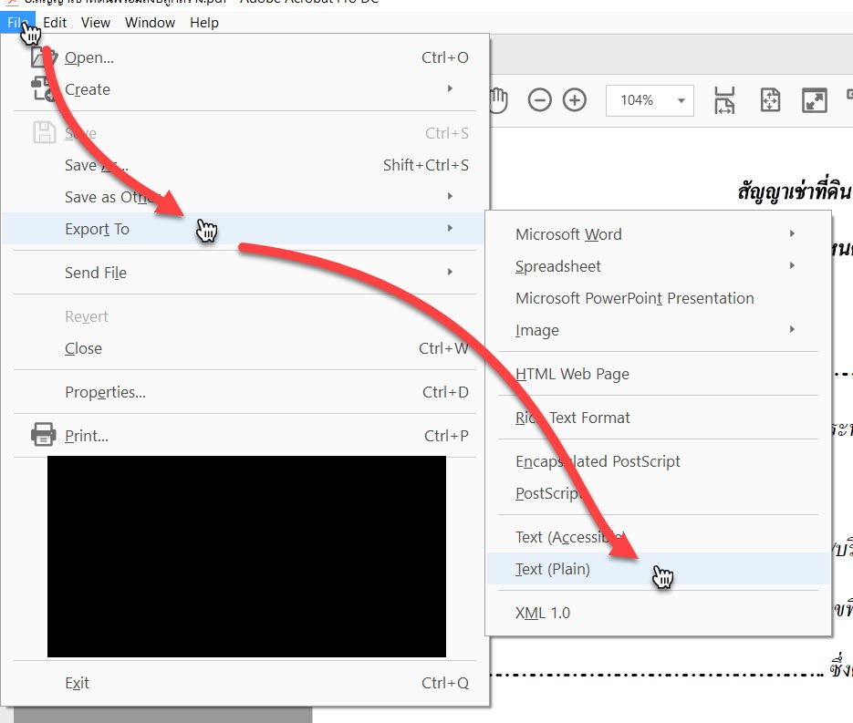Image resolution: width=853 pixels, height=723 pixels.
Task: Export to Spreadsheet
Action: 659,266
